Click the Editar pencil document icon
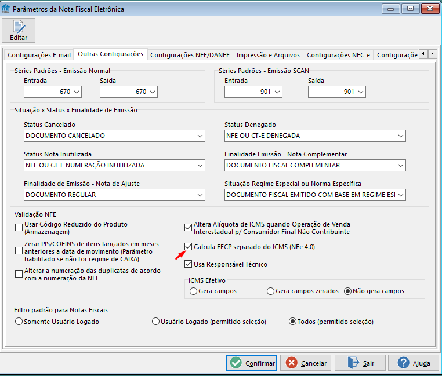The width and height of the screenshot is (442, 376). [19, 27]
